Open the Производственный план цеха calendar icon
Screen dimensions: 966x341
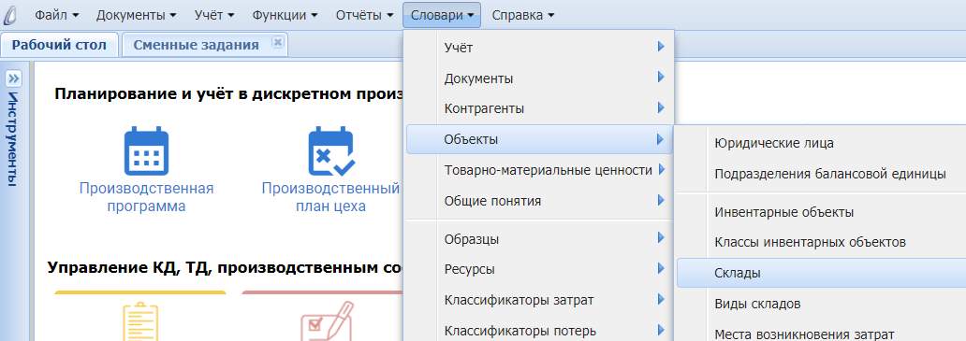pos(330,150)
